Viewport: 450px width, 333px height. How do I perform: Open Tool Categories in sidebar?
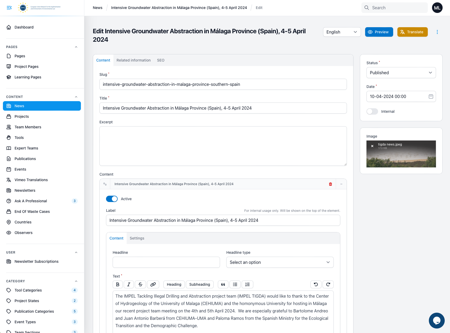[42, 290]
